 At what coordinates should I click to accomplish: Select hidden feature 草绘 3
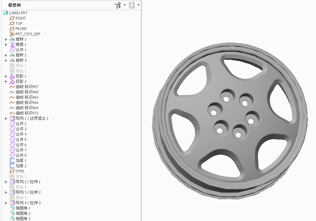(x=21, y=176)
